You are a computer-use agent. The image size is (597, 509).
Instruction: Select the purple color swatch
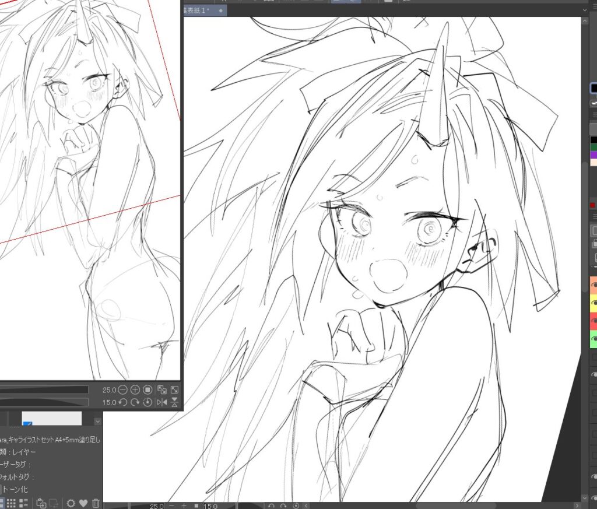594,155
